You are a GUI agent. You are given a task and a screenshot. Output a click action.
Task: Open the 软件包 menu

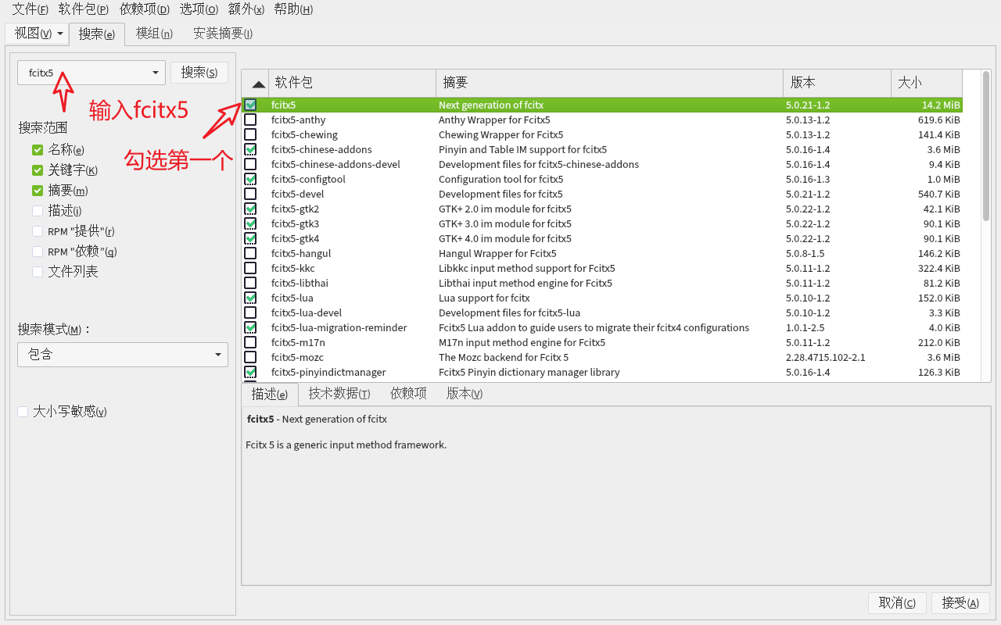(84, 9)
